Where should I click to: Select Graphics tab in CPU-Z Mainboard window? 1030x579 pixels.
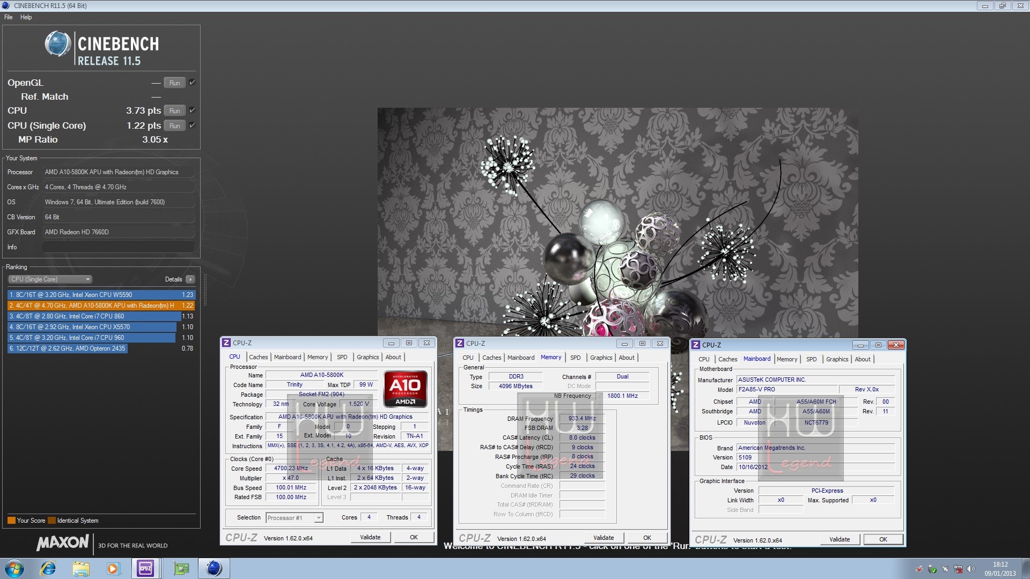point(837,359)
